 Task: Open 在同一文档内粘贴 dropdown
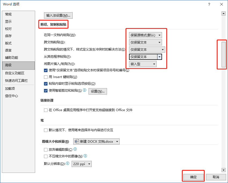tap(145, 35)
